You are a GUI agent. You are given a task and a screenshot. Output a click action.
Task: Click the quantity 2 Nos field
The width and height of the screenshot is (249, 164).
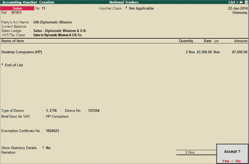pyautogui.click(x=190, y=52)
